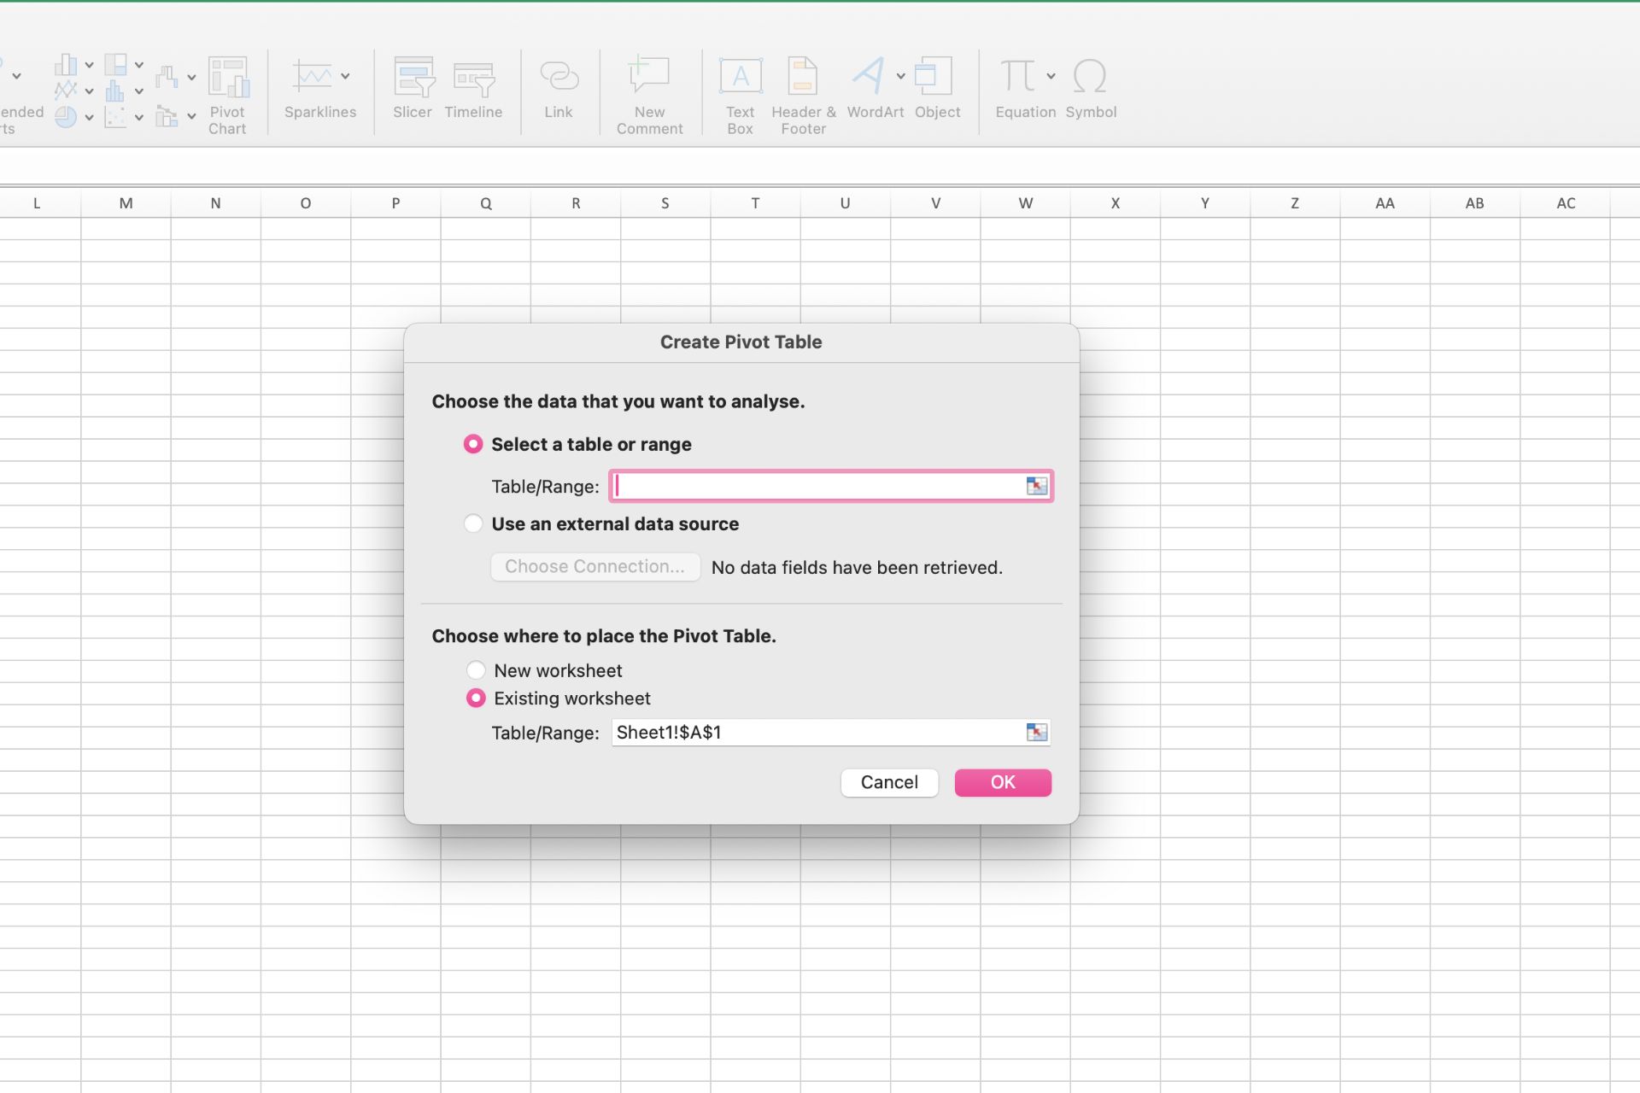Expand pie chart dropdown arrow
This screenshot has height=1093, width=1640.
[x=89, y=118]
